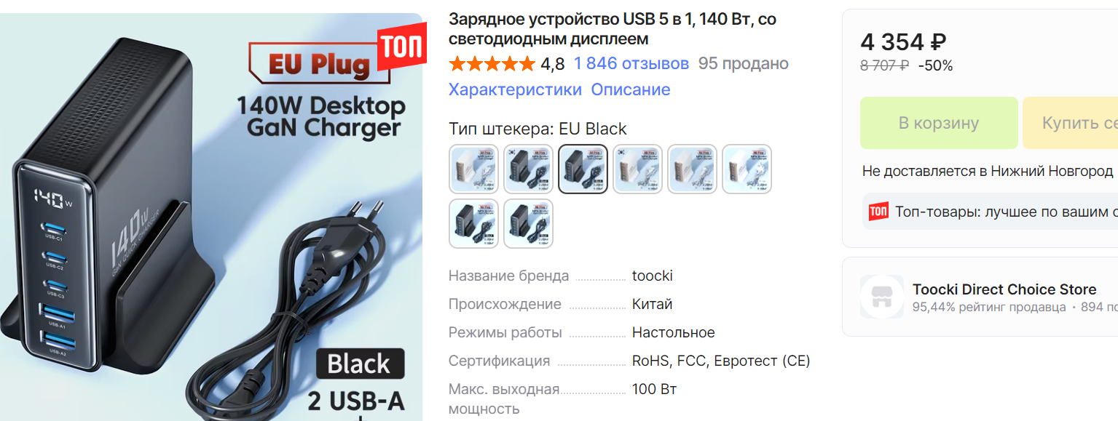Jump to the Описание section
1118x421 pixels.
point(631,89)
